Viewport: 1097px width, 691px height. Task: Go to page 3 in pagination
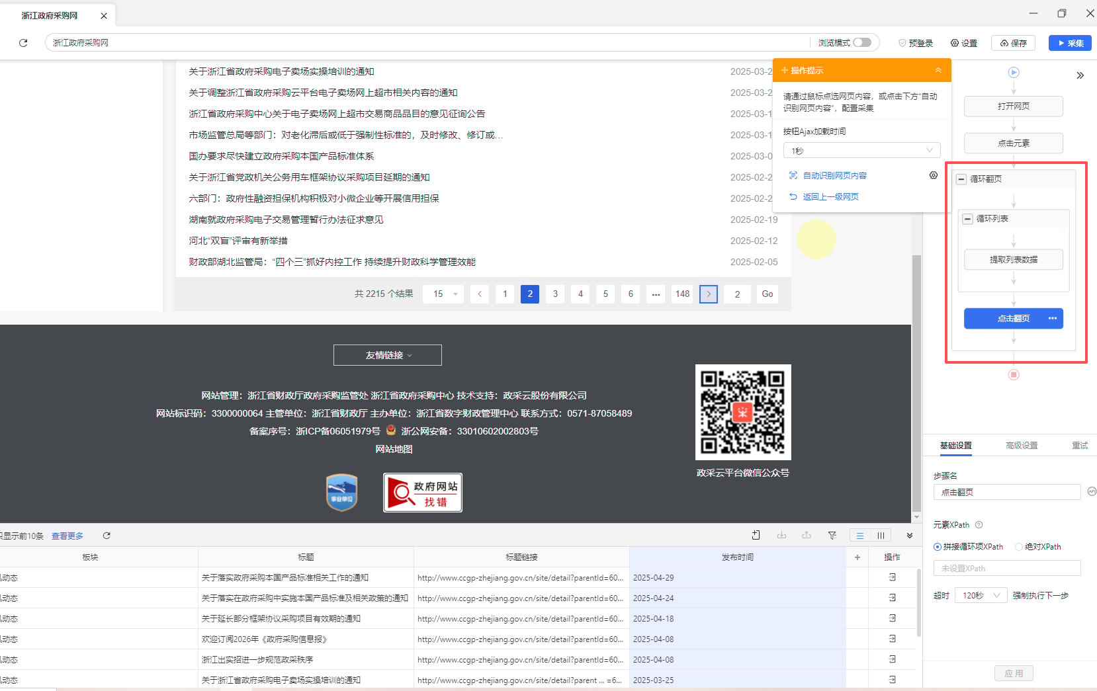pos(555,294)
